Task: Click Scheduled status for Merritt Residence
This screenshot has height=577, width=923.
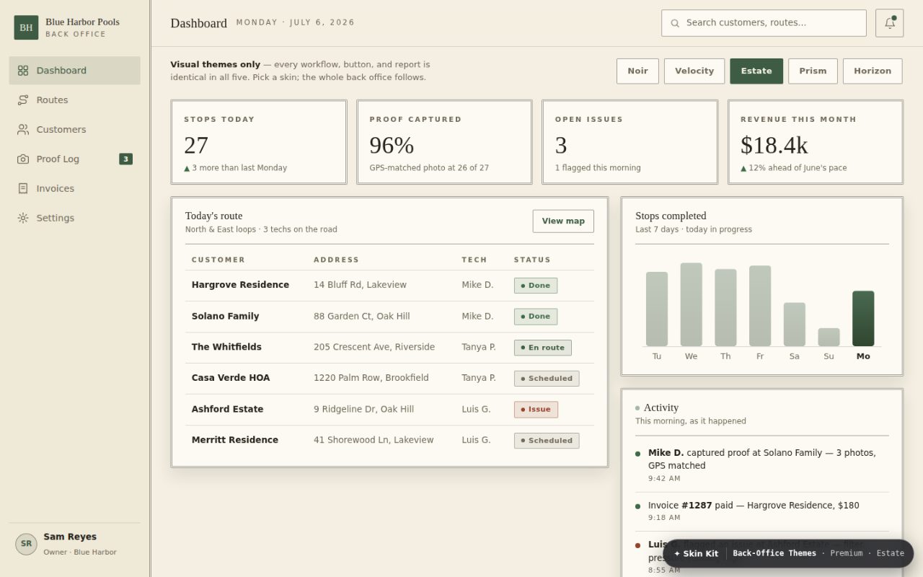Action: point(547,441)
